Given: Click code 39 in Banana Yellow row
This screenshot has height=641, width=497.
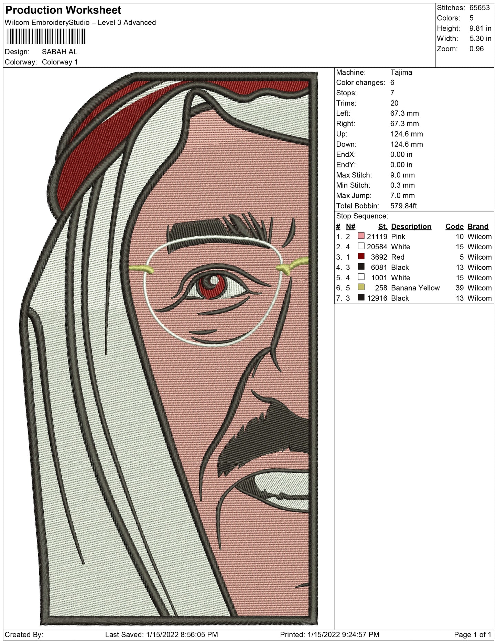Looking at the screenshot, I should (x=460, y=288).
